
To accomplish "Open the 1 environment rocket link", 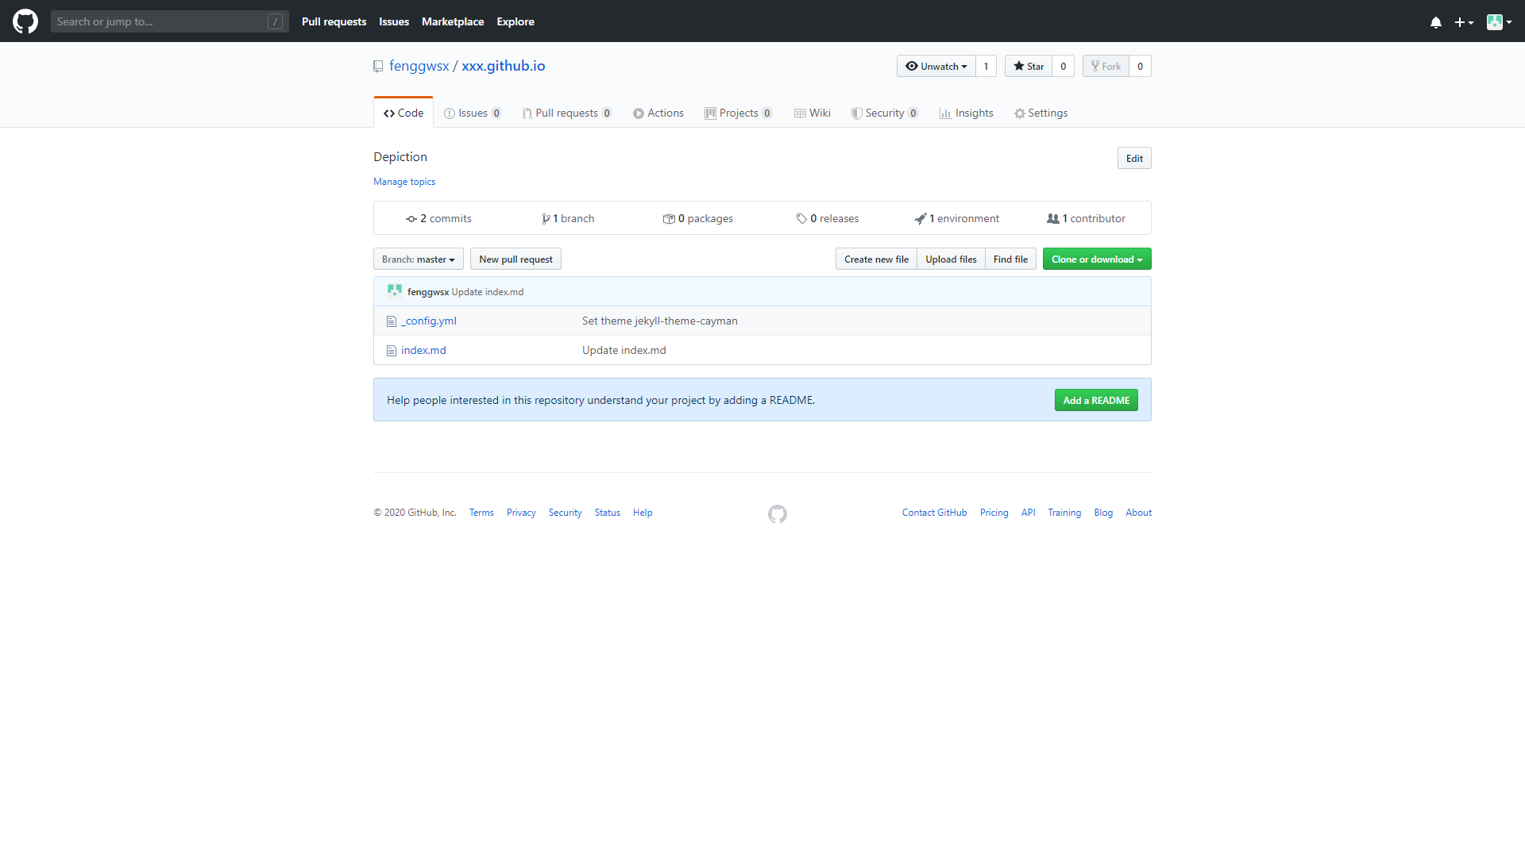I will (x=956, y=218).
